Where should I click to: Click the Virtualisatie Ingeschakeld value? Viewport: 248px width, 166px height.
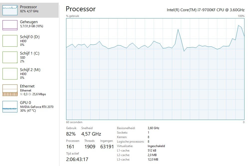point(156,146)
